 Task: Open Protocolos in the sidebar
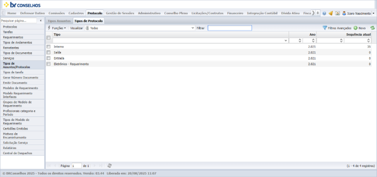coord(22,27)
